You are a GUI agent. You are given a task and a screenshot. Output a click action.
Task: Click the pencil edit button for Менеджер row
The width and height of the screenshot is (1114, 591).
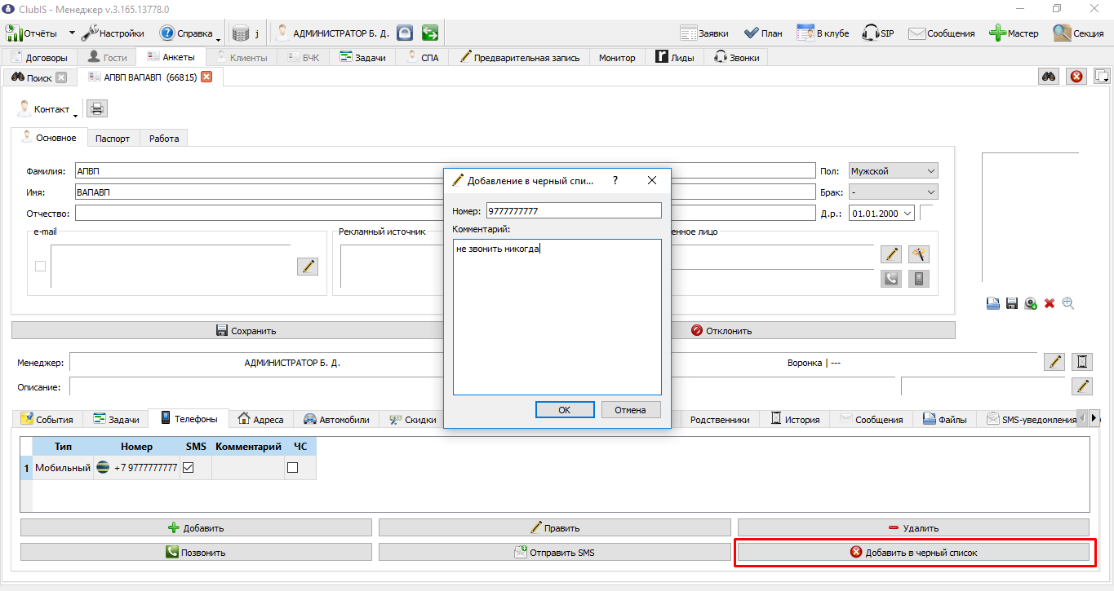[x=1054, y=362]
